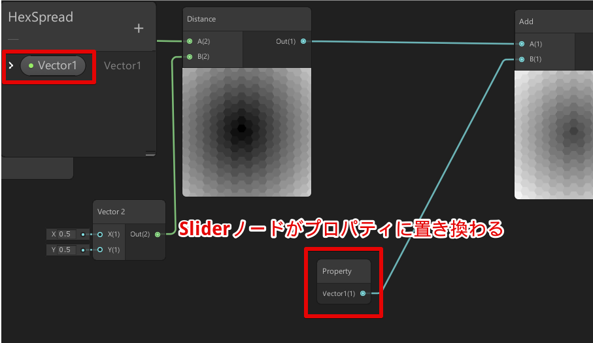Expand the Vector1 property chevron
Screen dimensions: 593x343
(x=11, y=65)
